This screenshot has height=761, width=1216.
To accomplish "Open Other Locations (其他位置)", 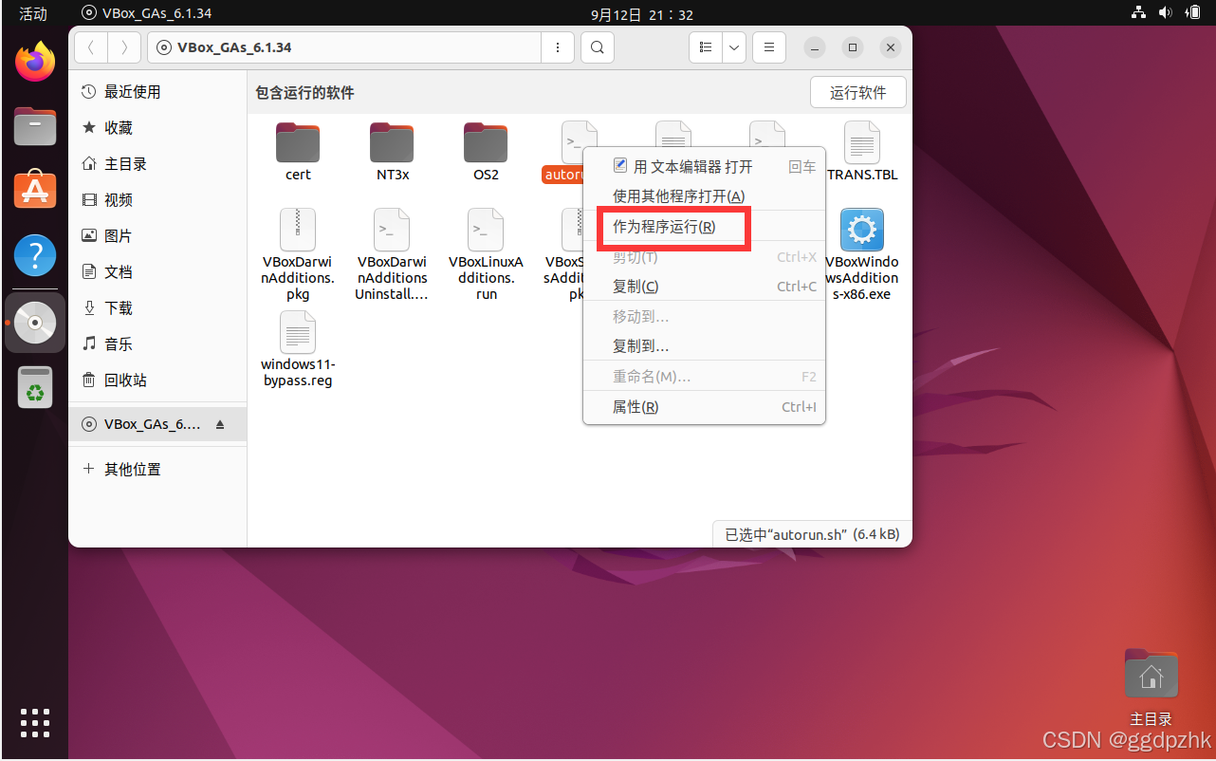I will coord(157,470).
